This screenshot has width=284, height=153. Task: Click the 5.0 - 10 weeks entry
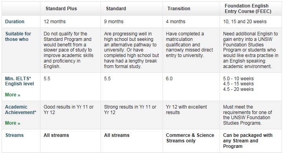point(238,79)
